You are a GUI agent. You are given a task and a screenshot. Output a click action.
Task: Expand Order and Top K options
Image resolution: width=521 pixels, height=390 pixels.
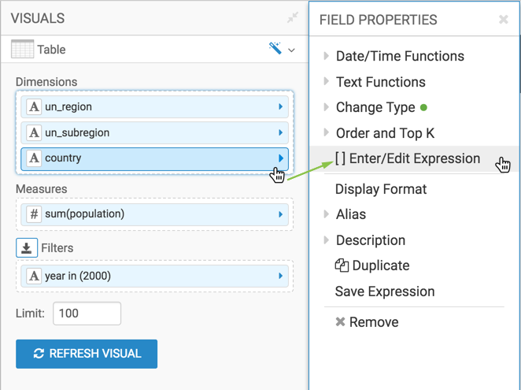click(327, 133)
